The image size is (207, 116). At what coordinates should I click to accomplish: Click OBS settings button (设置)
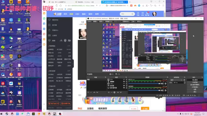195,89
